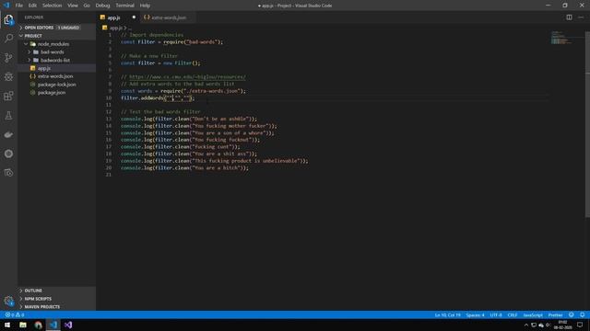Open the File menu

tap(18, 6)
